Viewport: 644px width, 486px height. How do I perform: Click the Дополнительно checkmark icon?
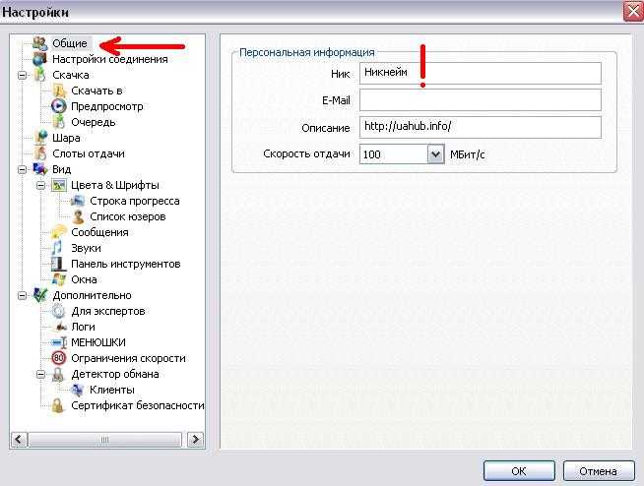point(40,295)
